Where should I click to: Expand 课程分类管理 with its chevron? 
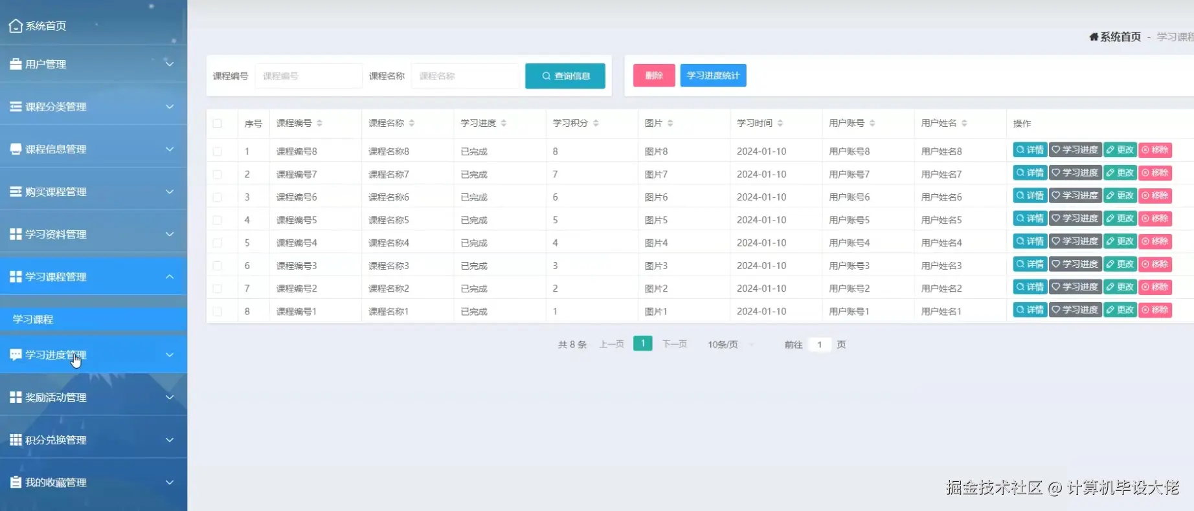pos(170,107)
